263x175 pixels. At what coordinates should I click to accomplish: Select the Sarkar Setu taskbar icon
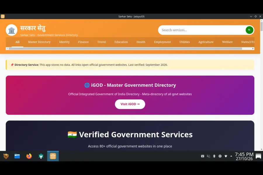53,156
